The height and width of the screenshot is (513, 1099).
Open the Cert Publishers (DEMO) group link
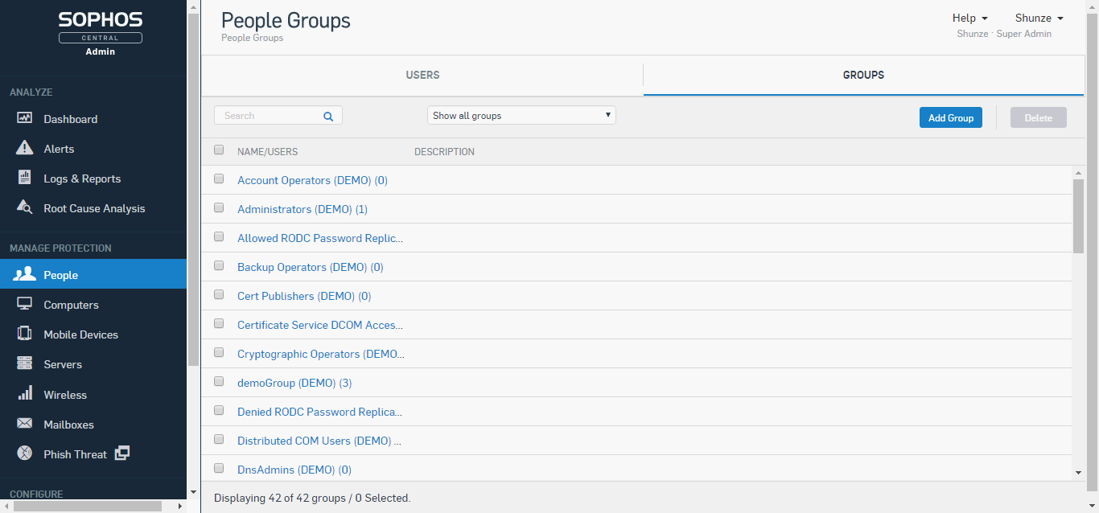tap(304, 296)
